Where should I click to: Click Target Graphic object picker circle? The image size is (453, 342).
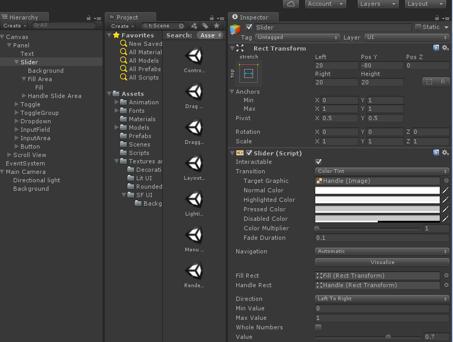[446, 181]
